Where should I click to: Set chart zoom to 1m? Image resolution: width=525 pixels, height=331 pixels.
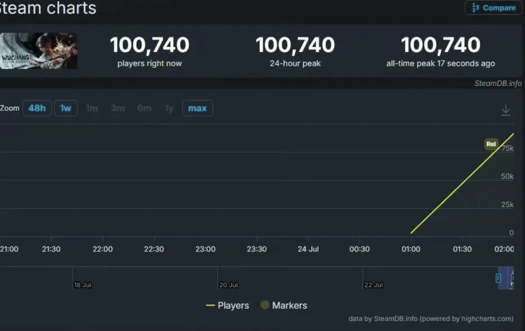[92, 108]
